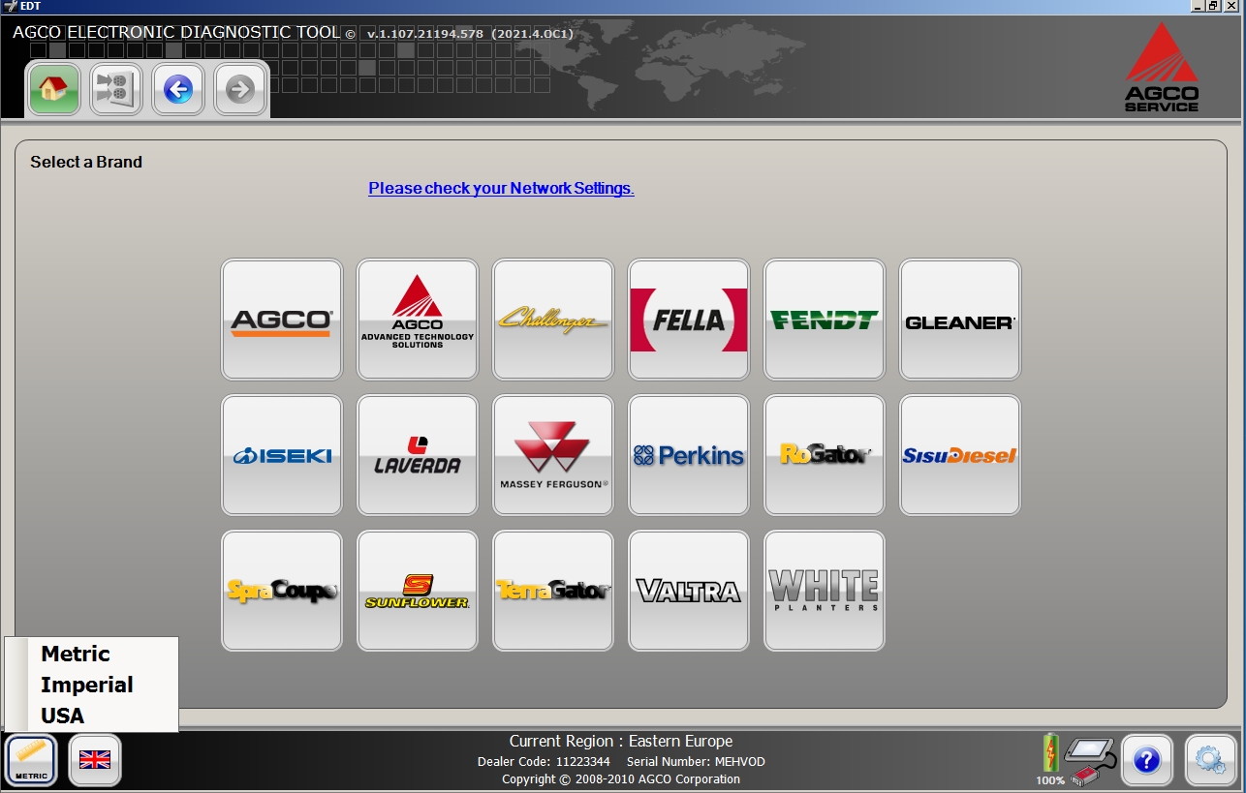
Task: Navigate forward with the gray arrow
Action: point(240,90)
